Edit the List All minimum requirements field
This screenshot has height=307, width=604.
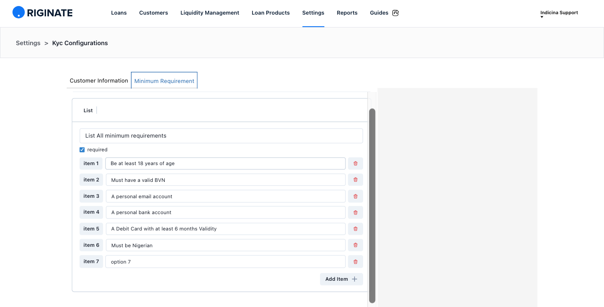pyautogui.click(x=221, y=135)
